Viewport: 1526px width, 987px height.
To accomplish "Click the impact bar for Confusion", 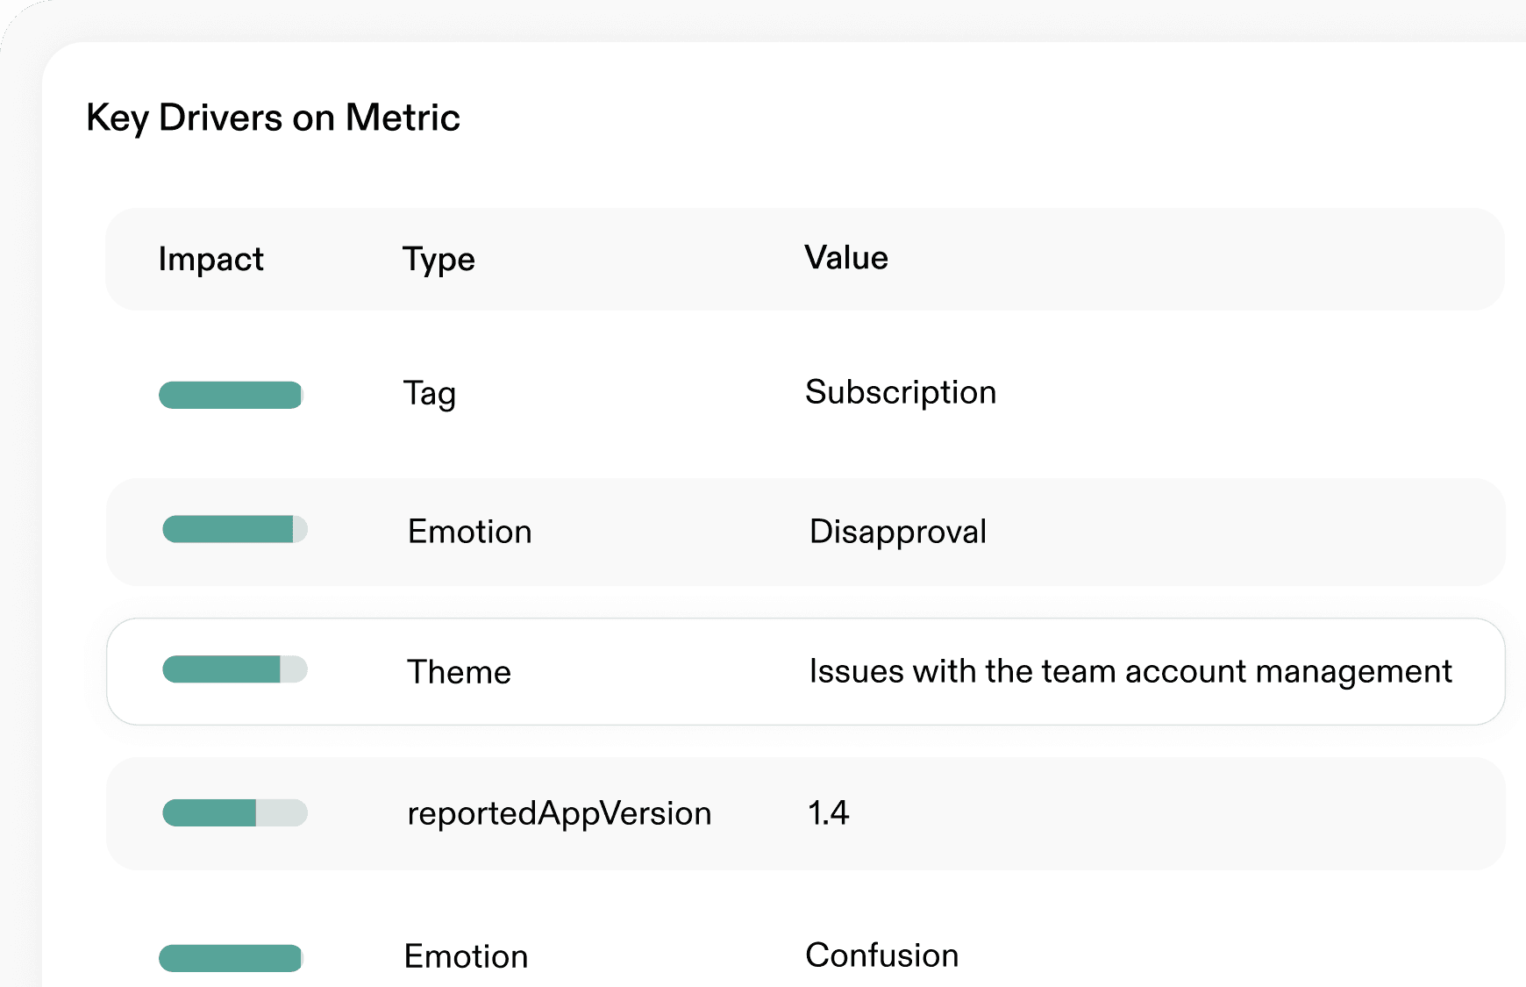I will (231, 958).
